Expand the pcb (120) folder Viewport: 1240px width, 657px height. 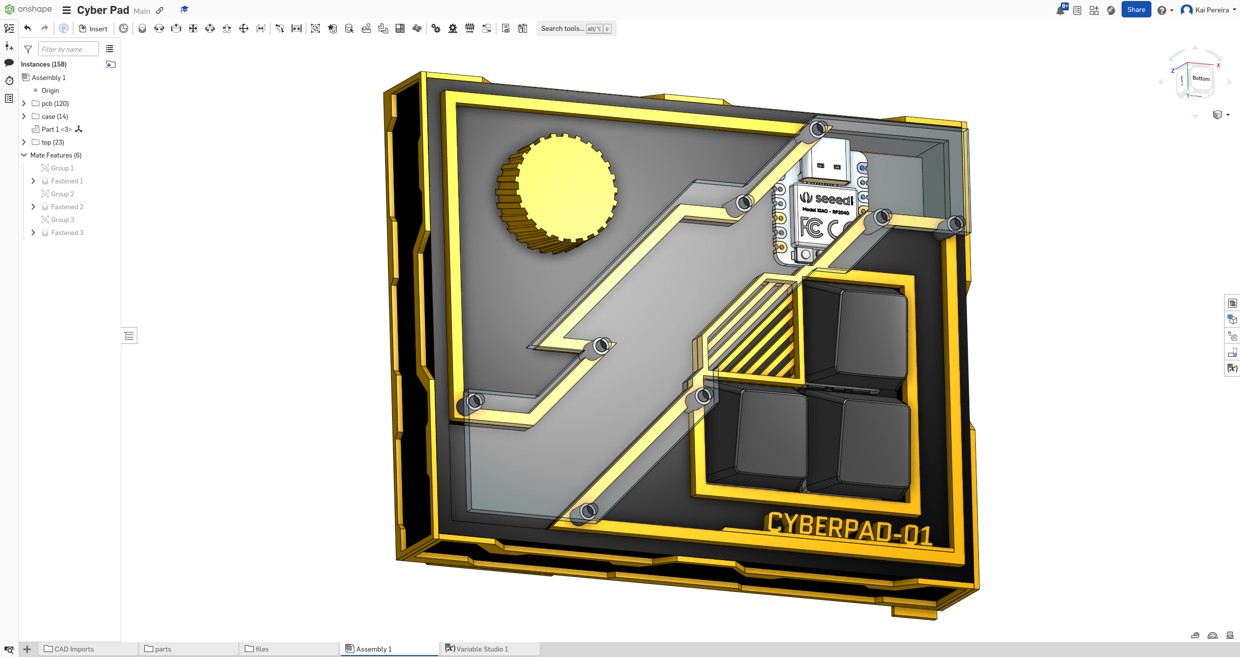(x=24, y=103)
